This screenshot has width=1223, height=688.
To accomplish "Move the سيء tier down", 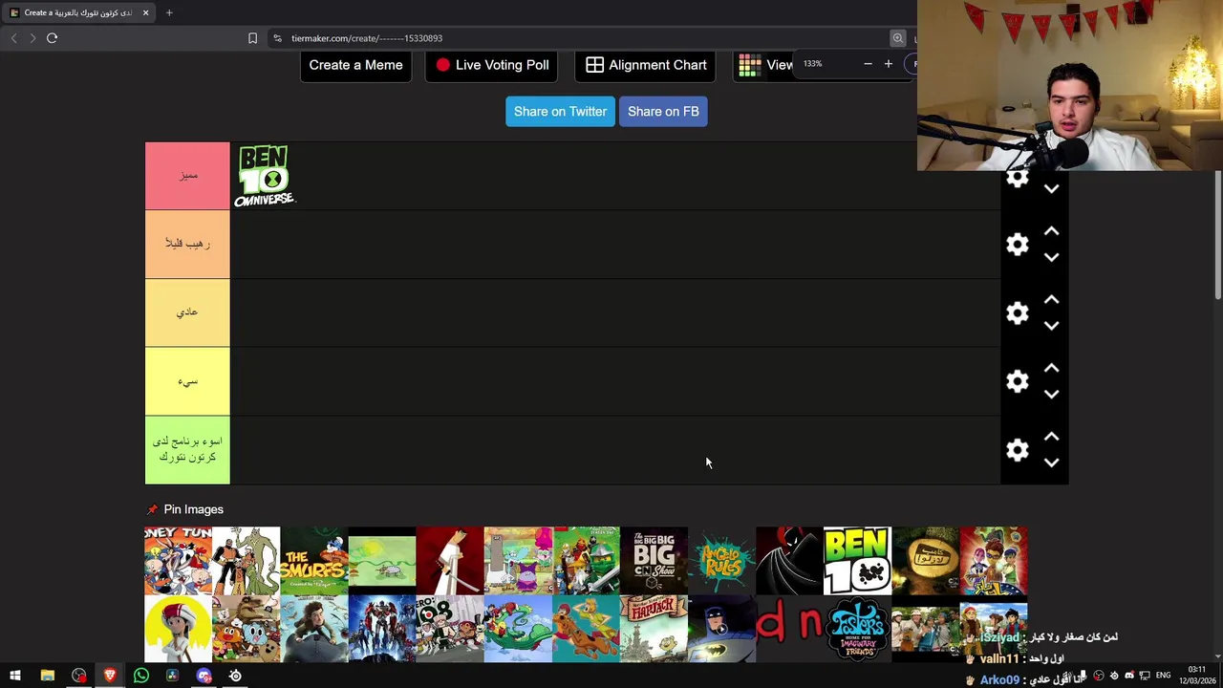I will (1051, 395).
